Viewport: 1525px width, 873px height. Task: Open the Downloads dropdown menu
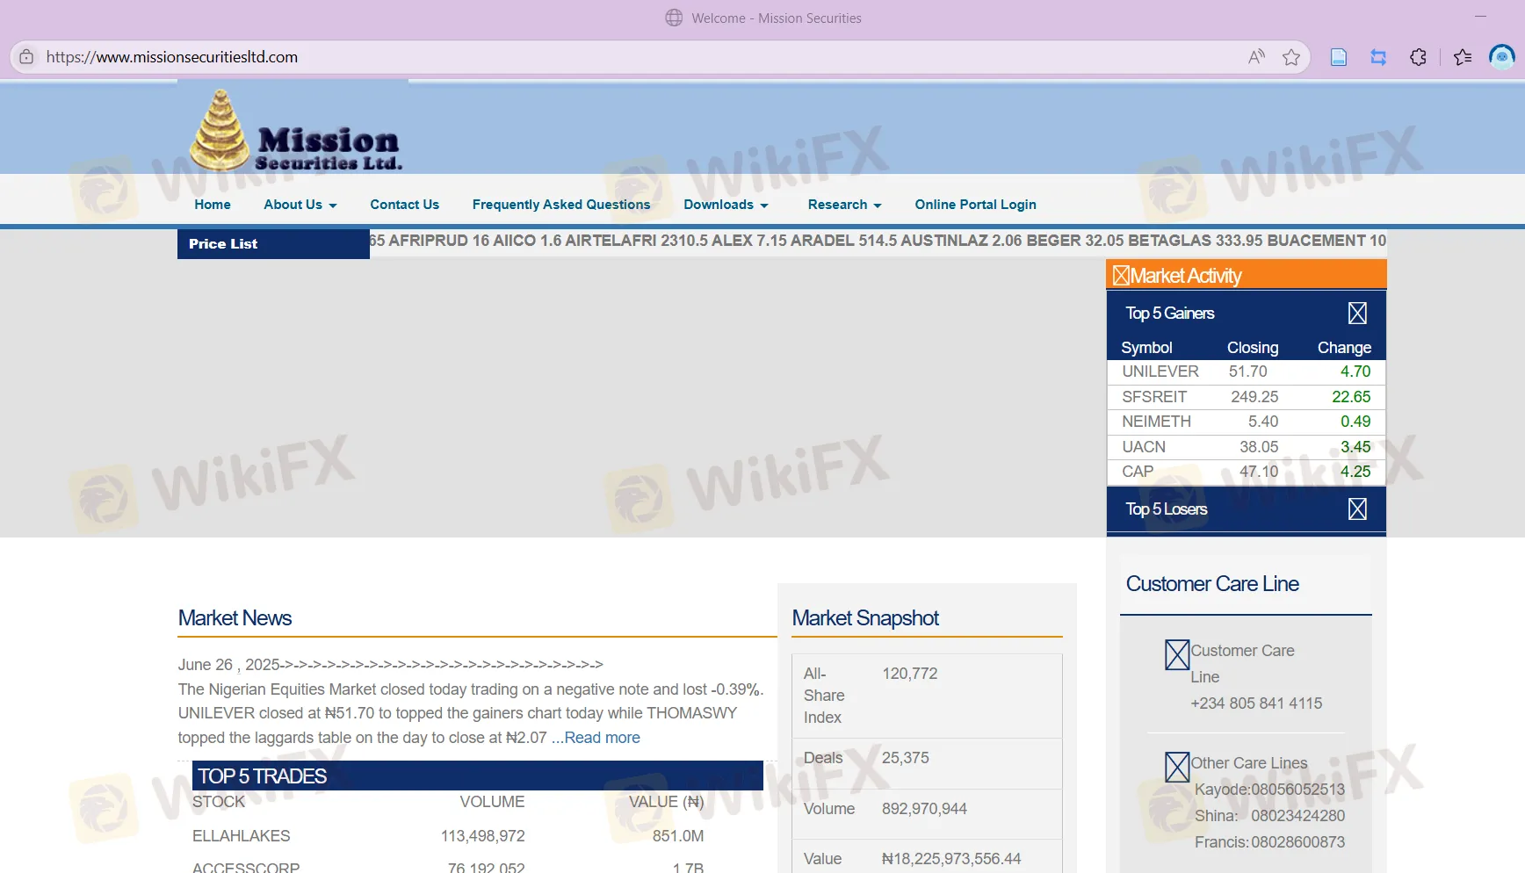(x=726, y=205)
